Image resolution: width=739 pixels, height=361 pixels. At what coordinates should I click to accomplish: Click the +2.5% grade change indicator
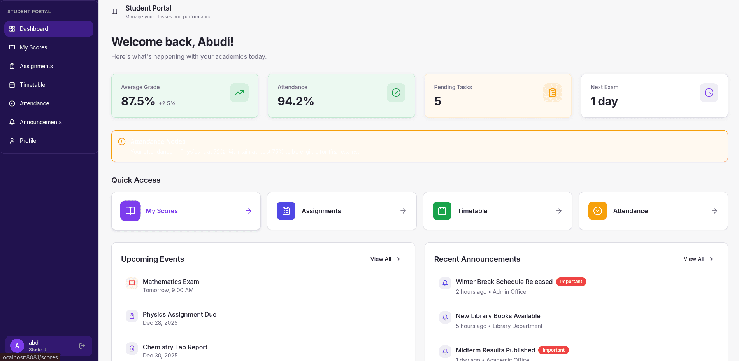(167, 103)
